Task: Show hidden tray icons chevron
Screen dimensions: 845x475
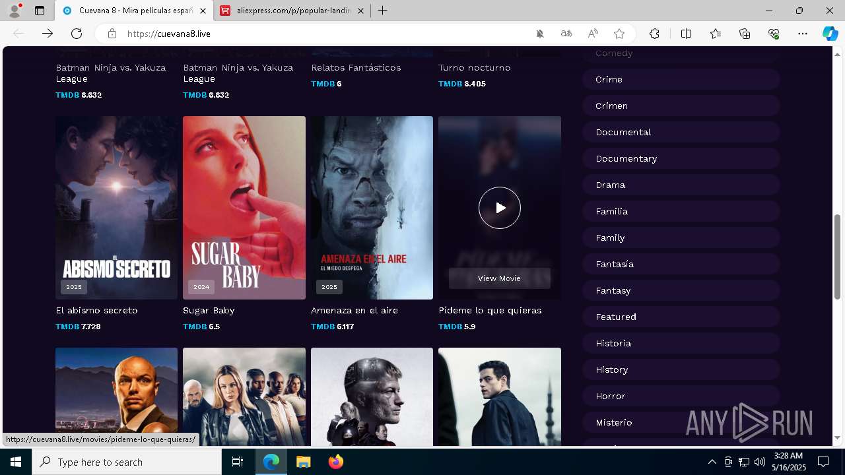Action: pyautogui.click(x=712, y=462)
